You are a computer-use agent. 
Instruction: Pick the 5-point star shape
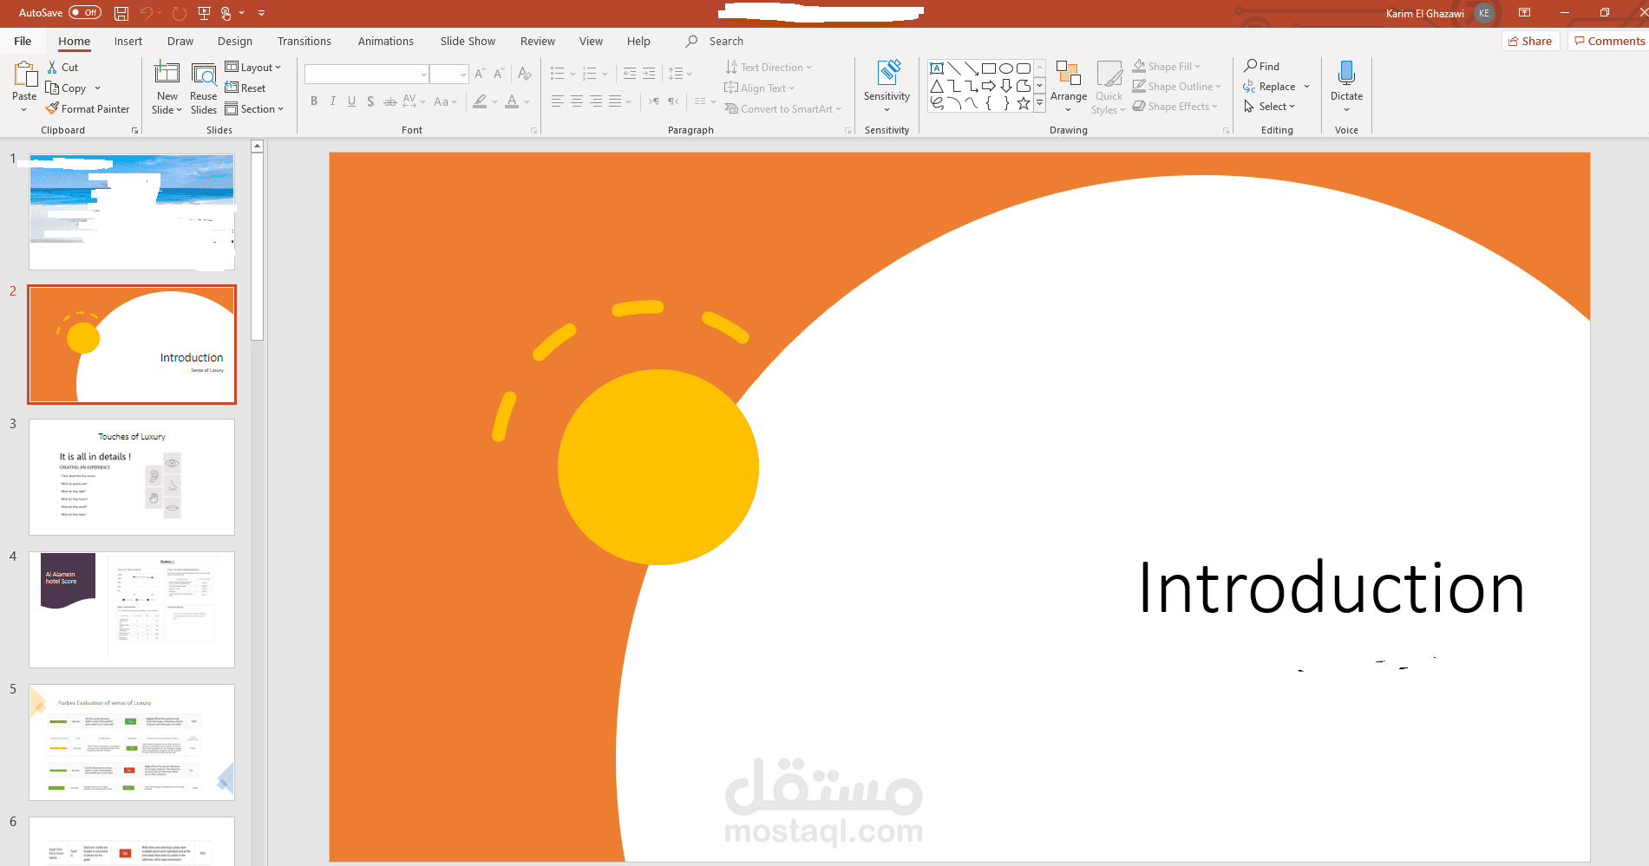click(1024, 104)
